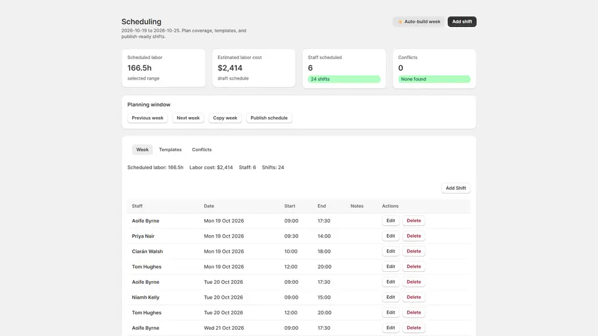Click the Niamh Kelly staff name

coord(146,297)
